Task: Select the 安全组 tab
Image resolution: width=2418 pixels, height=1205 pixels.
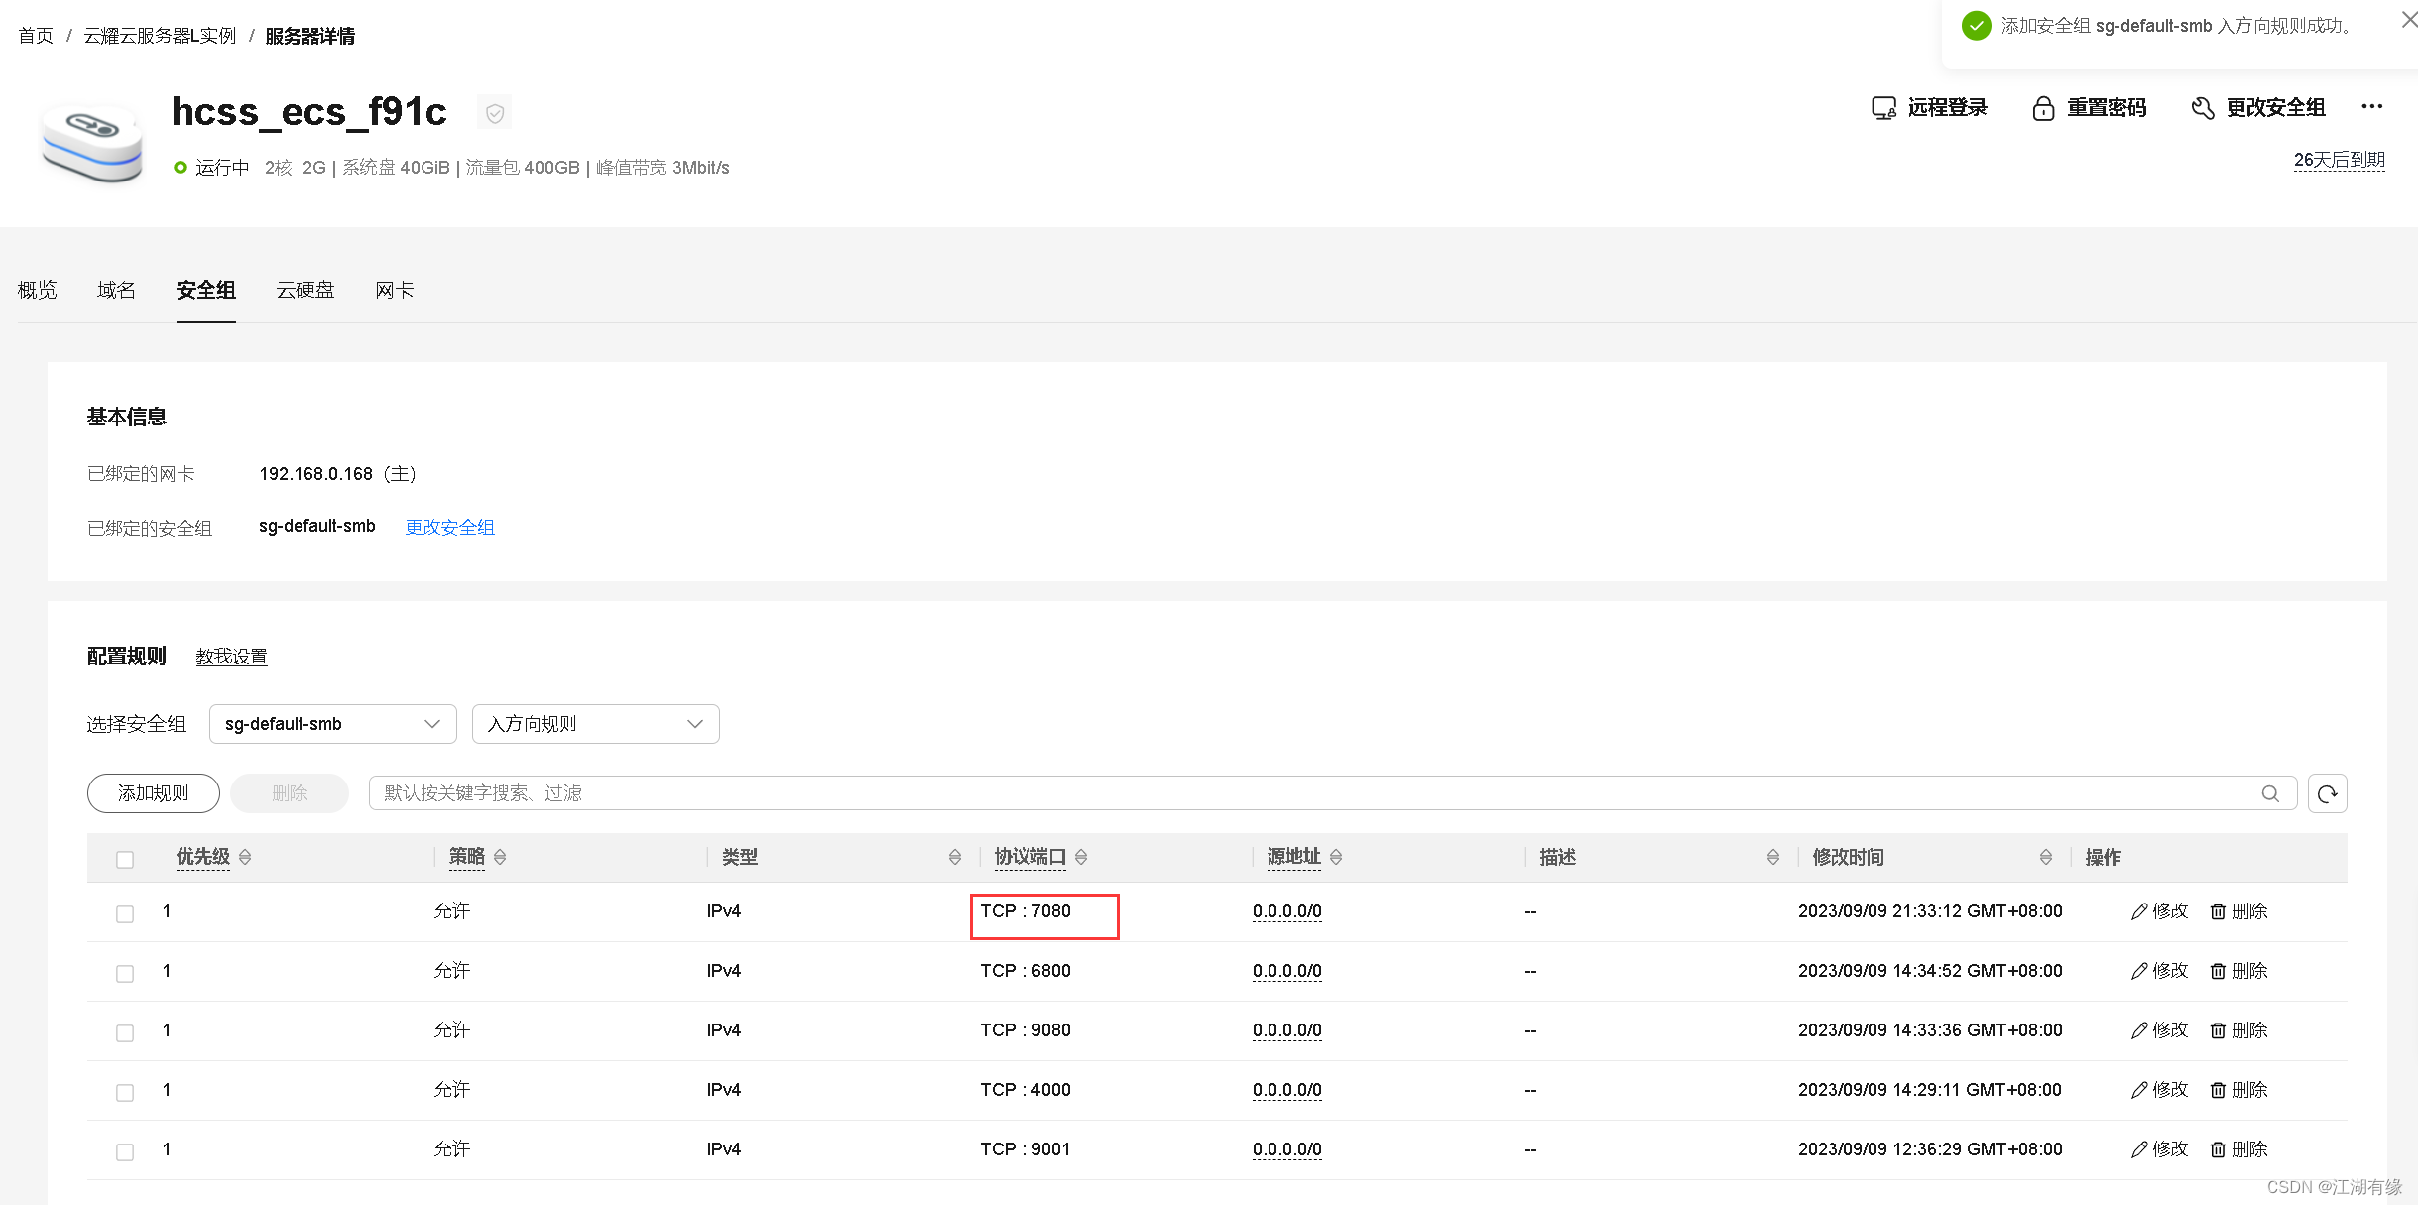Action: point(206,290)
